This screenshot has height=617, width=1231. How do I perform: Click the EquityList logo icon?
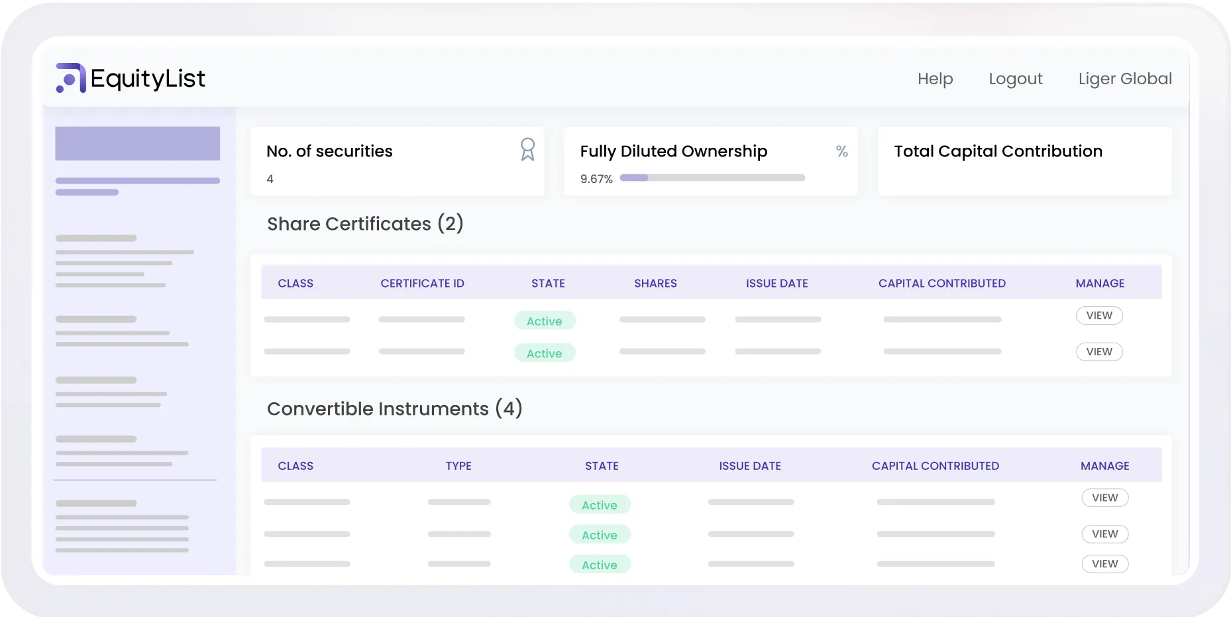[70, 78]
